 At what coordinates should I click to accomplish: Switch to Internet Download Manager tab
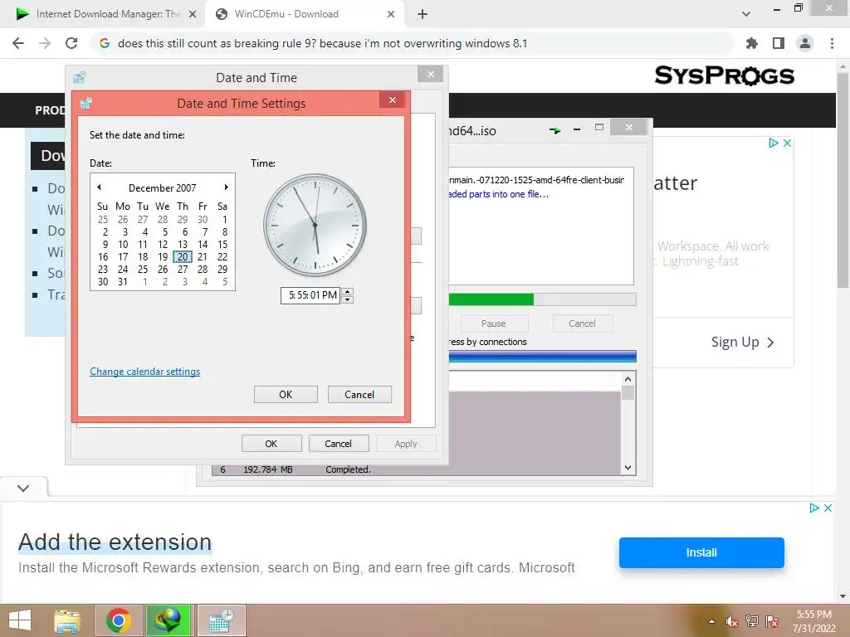105,14
